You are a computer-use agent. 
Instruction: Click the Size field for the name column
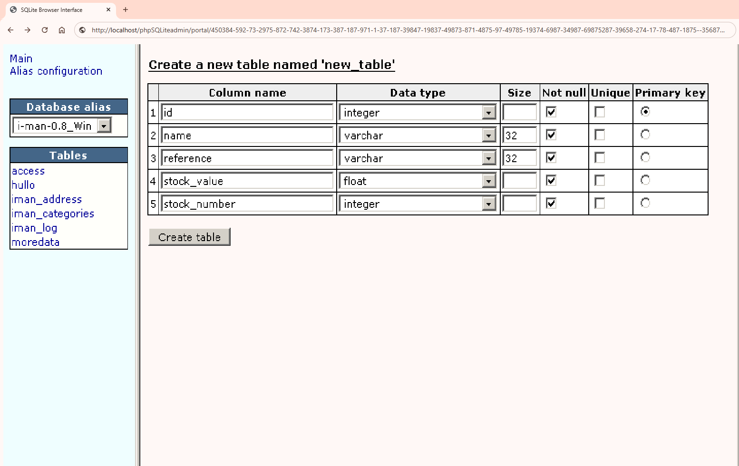pos(519,135)
